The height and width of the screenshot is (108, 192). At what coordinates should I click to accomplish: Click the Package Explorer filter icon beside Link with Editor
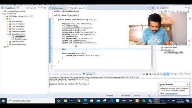coord(35,8)
